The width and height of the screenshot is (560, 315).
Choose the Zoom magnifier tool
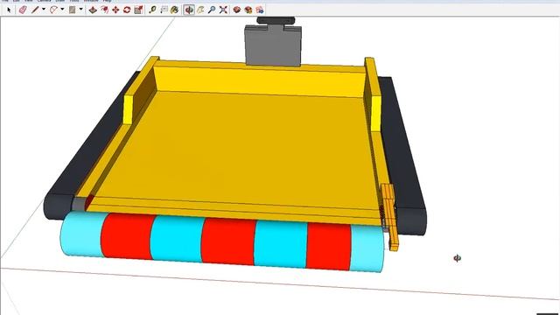(212, 10)
